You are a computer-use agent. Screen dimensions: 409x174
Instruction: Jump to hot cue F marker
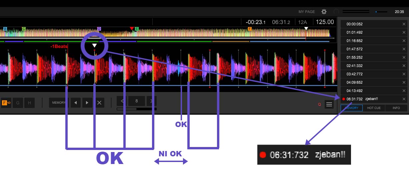[x=250, y=29]
